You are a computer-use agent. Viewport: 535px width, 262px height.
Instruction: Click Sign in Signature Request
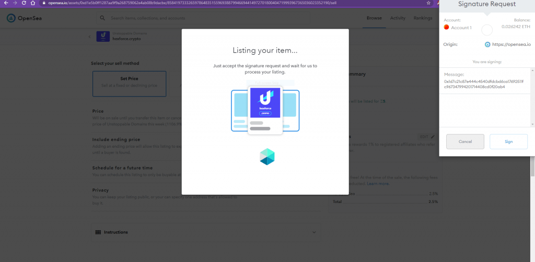pos(508,142)
